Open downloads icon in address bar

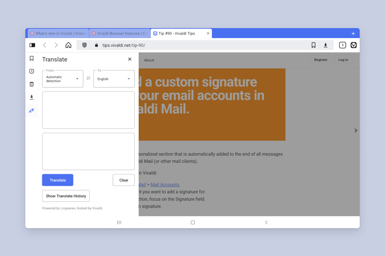click(x=325, y=45)
